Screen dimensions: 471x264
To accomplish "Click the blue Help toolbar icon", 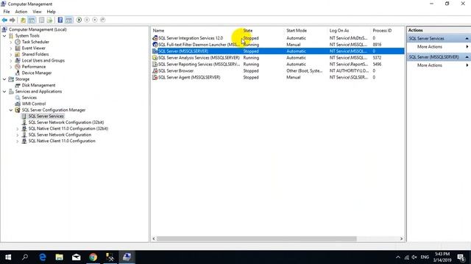I will (x=60, y=20).
